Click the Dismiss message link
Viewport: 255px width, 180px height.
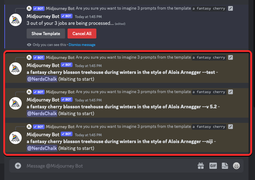[x=82, y=45]
